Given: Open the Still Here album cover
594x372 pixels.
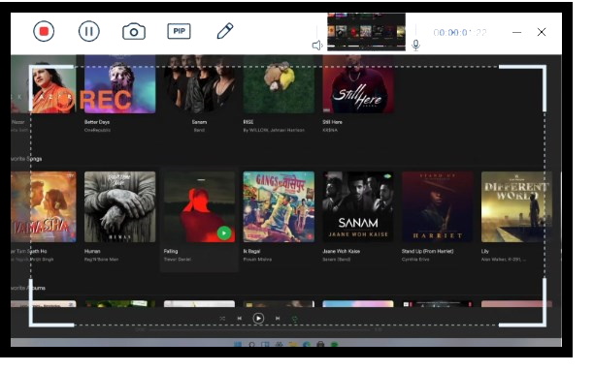Looking at the screenshot, I should coord(358,84).
